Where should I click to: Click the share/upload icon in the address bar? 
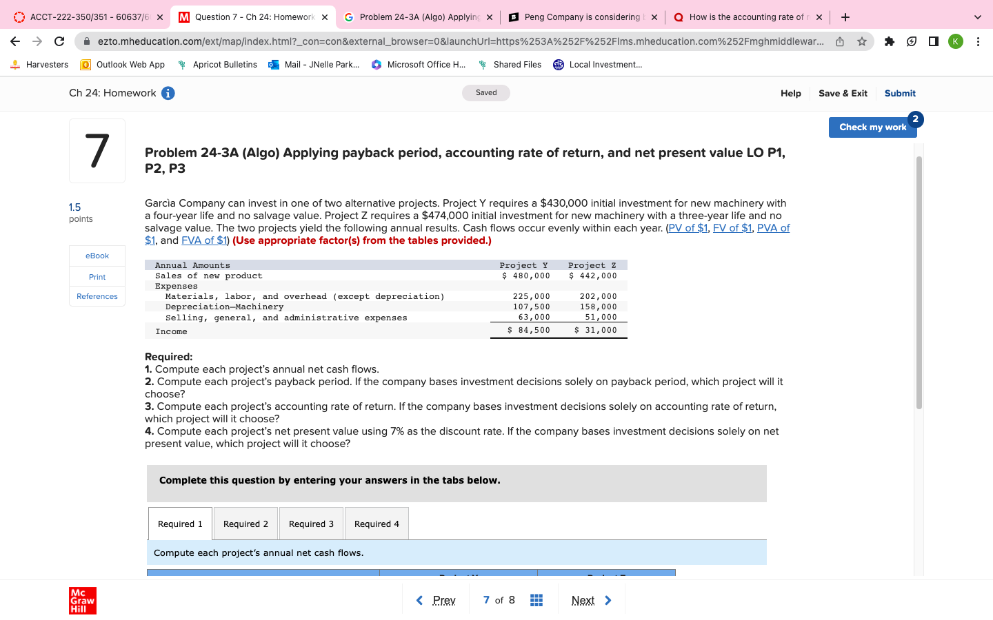(x=839, y=41)
